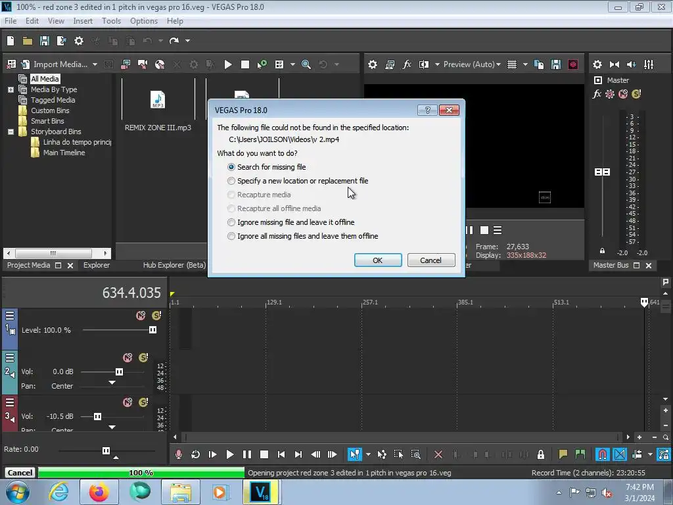Click the New project icon
Screen dimensions: 673x505
pyautogui.click(x=11, y=41)
